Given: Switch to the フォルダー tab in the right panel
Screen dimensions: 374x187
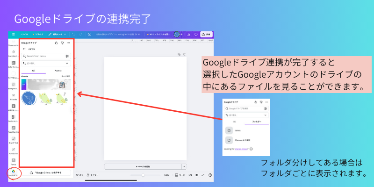Looking at the screenshot, I should click(257, 122).
